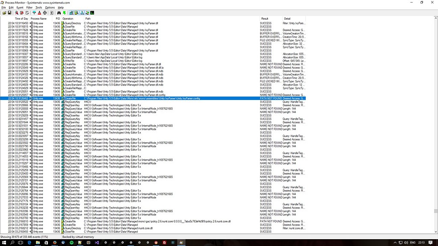Sort events by the Result column
This screenshot has height=246, width=438.
point(264,18)
